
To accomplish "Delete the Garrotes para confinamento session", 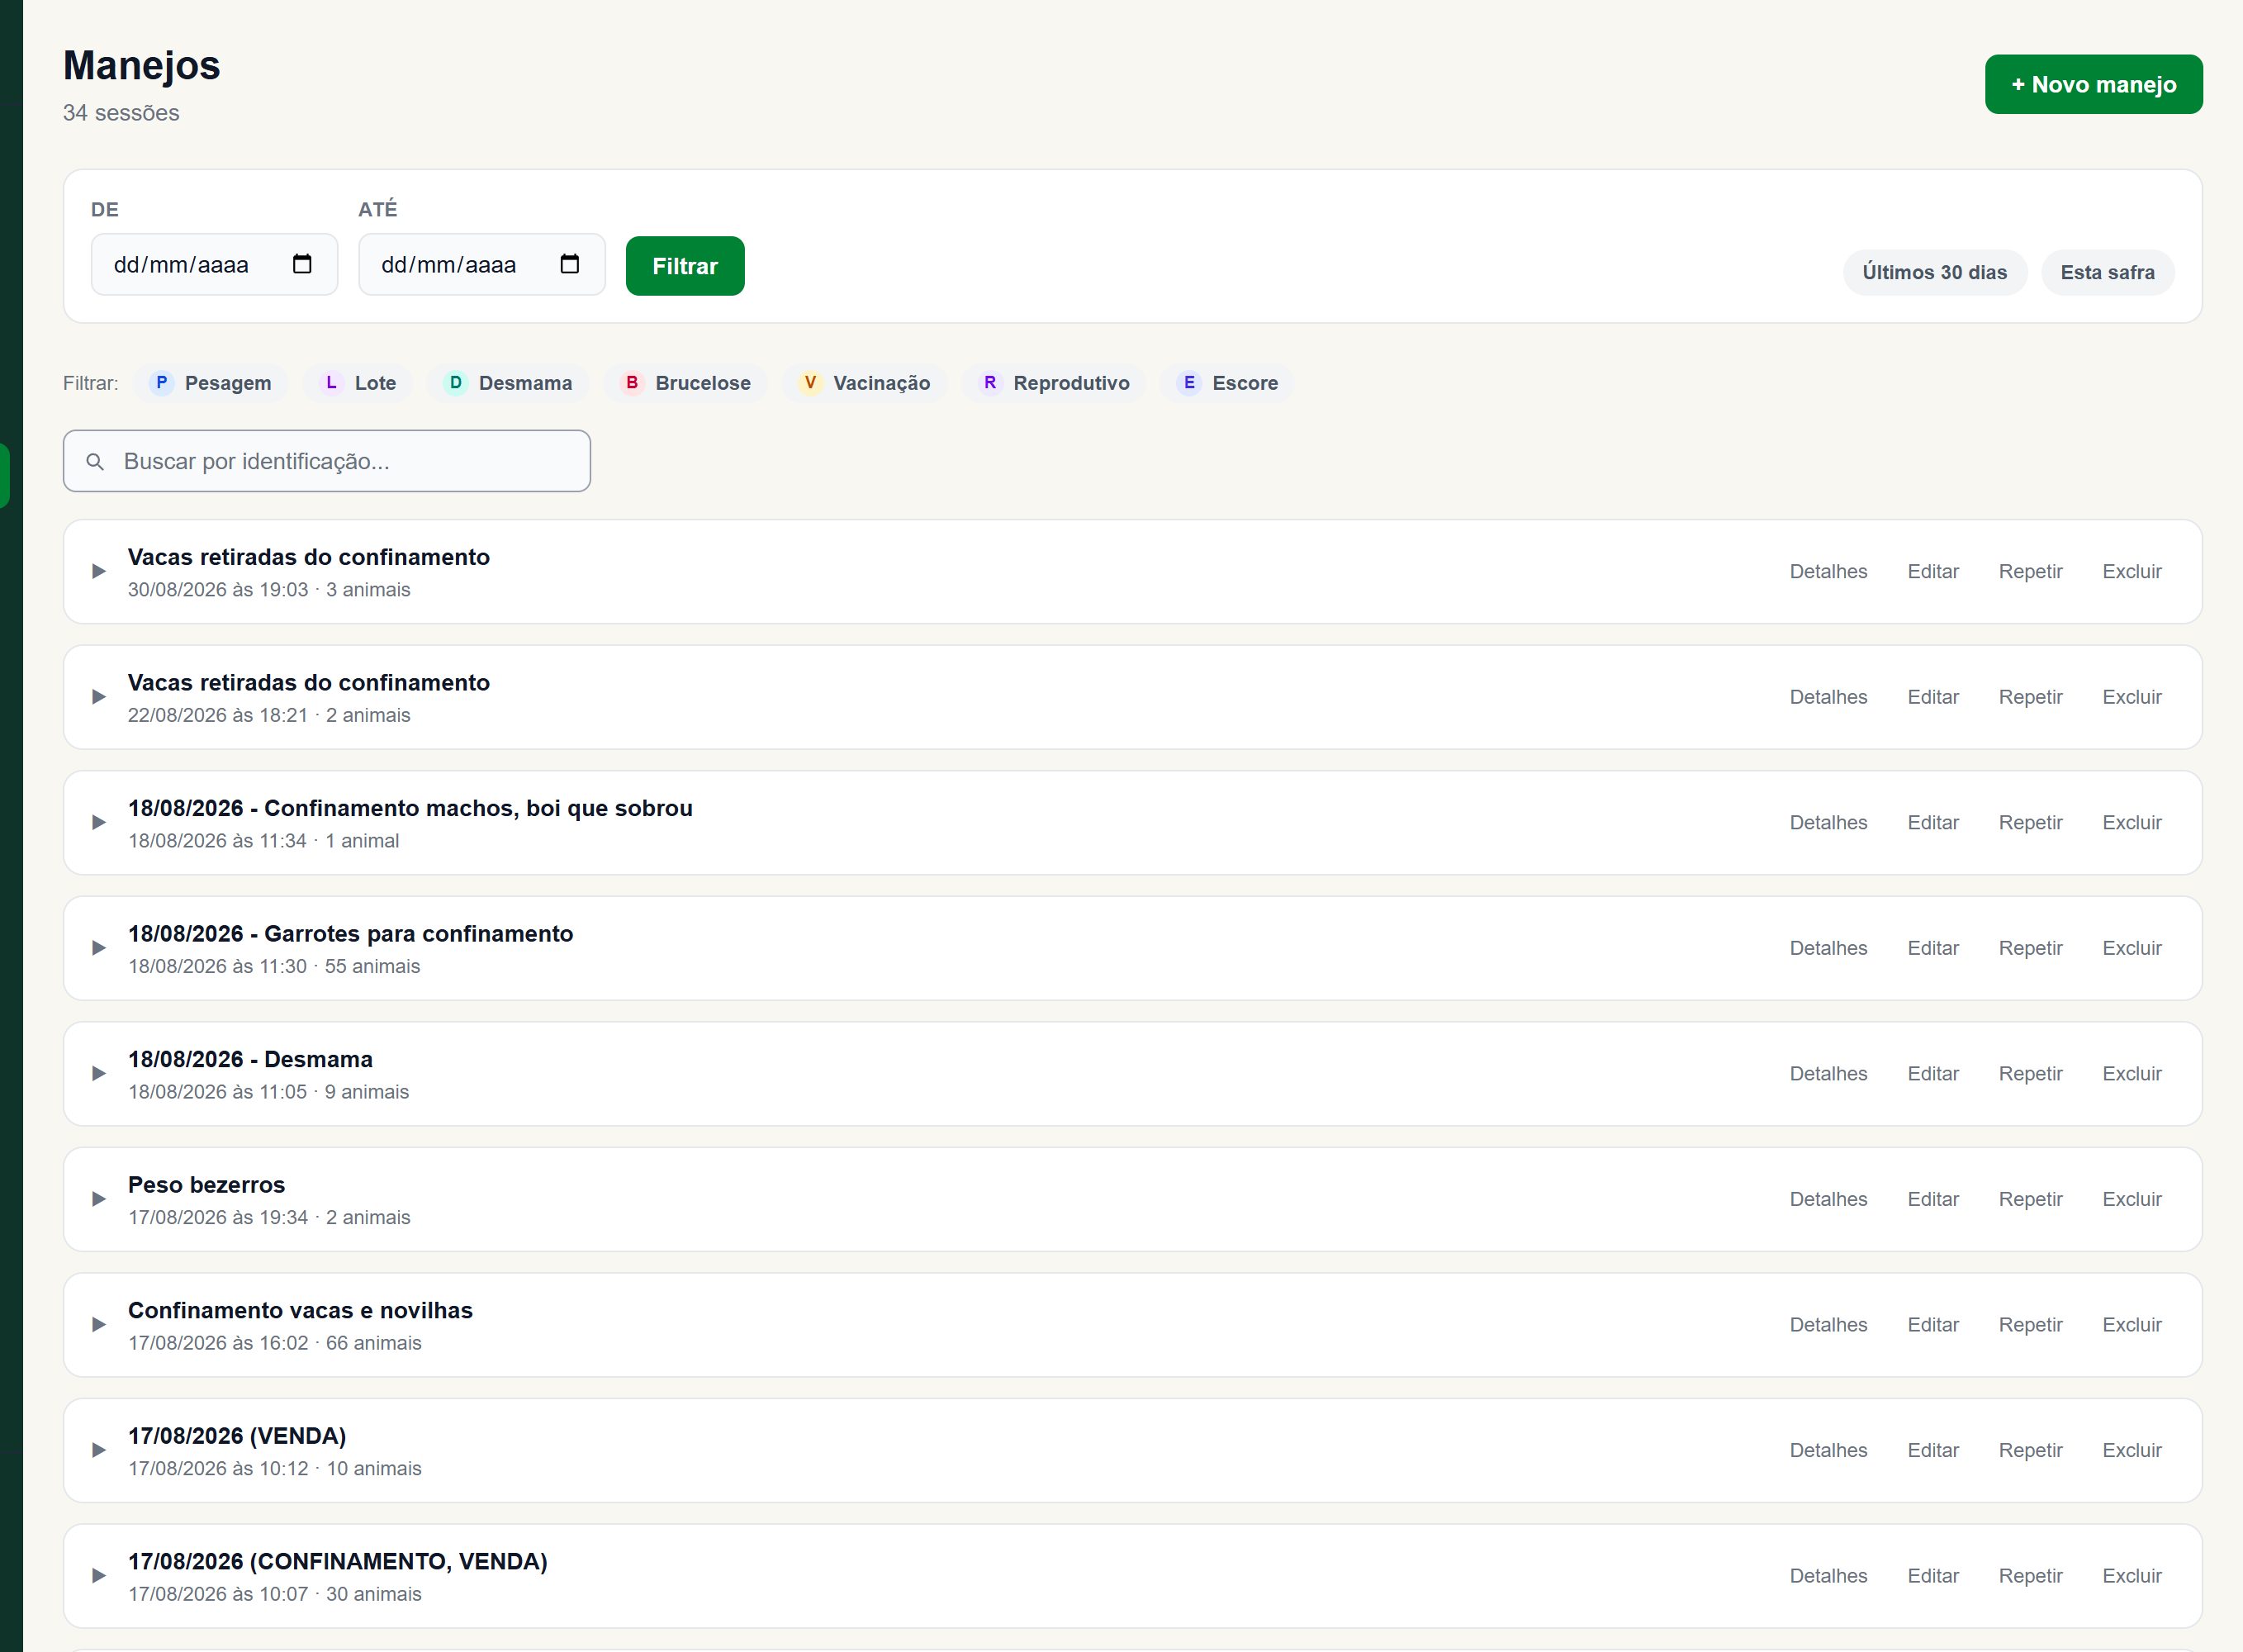I will click(x=2131, y=948).
